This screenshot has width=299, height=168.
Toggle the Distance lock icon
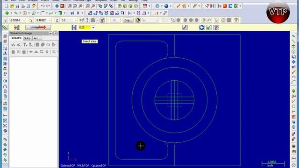(x=74, y=28)
